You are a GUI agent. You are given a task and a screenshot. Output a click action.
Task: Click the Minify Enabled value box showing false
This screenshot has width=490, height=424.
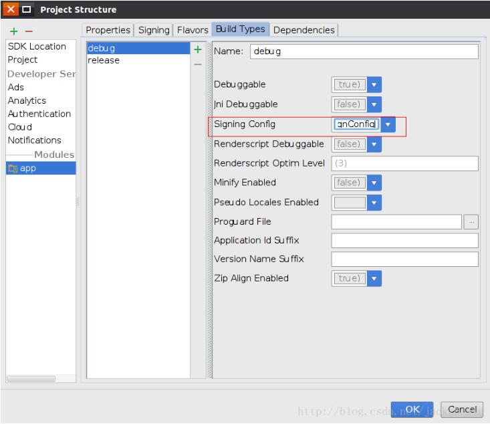pos(350,183)
